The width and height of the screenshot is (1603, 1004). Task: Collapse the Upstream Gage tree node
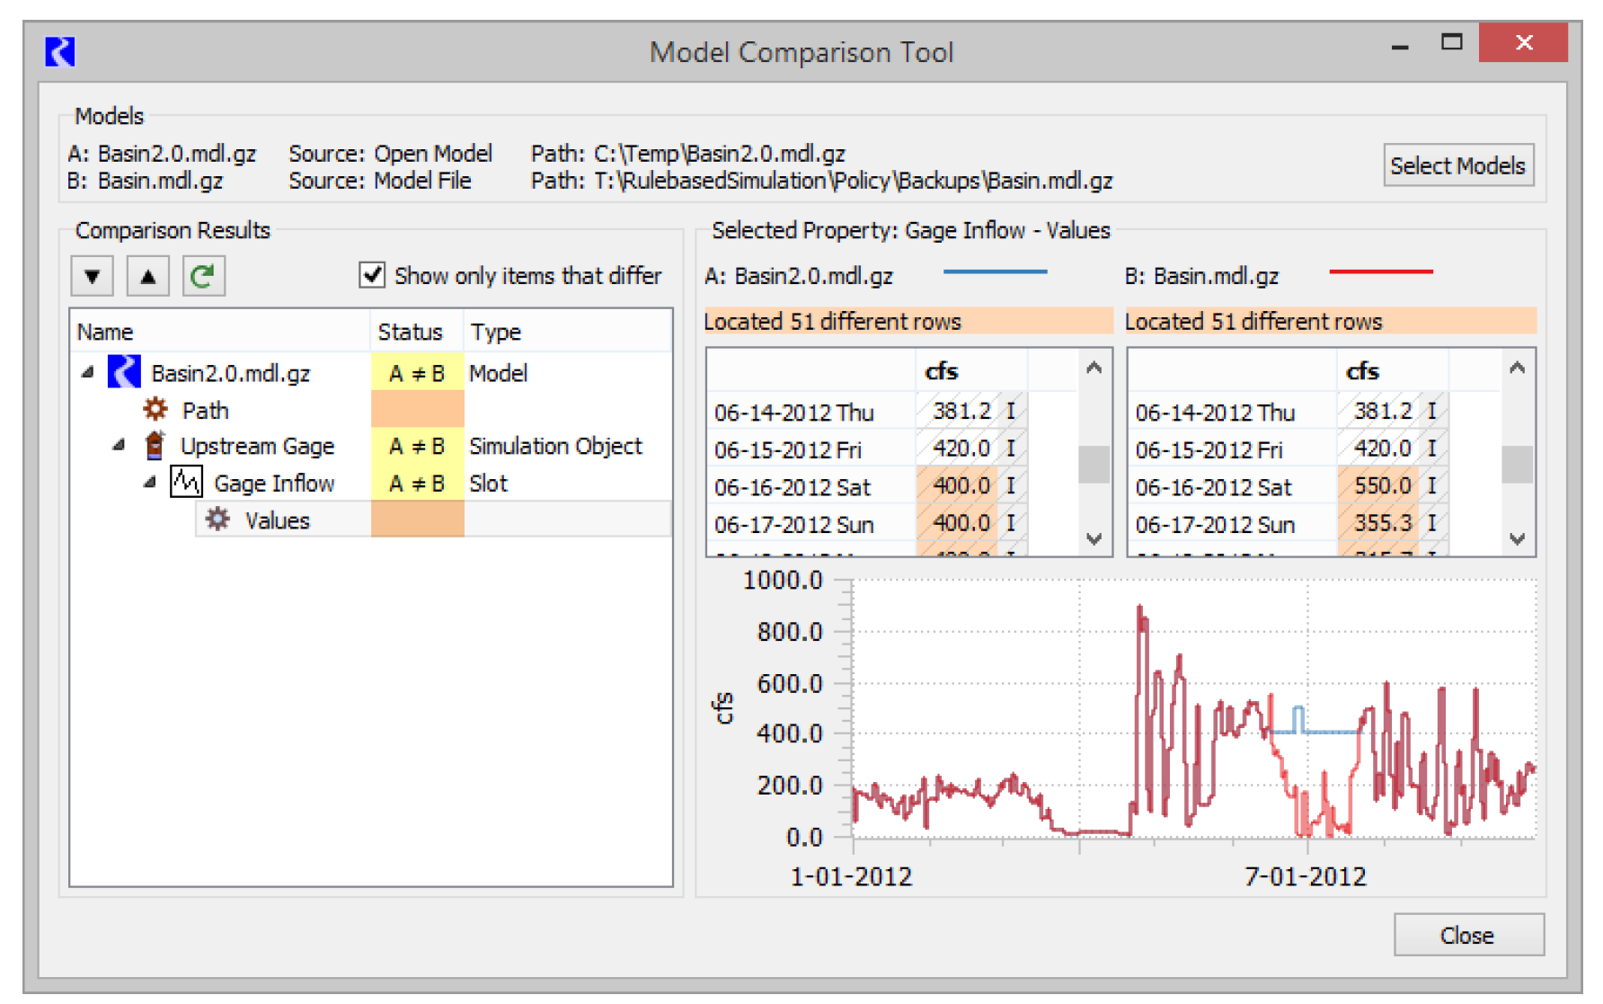point(119,446)
